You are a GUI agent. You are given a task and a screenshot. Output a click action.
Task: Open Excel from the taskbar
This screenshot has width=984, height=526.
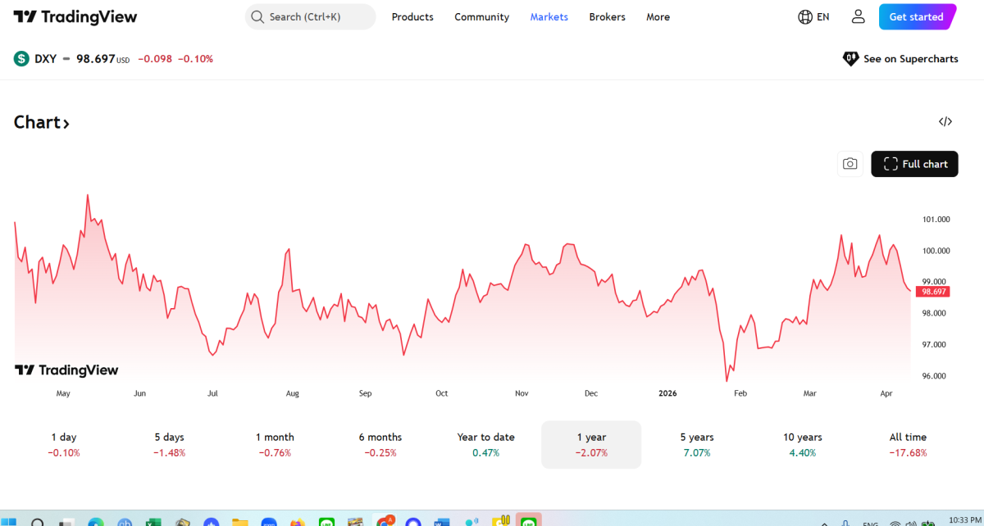(153, 522)
